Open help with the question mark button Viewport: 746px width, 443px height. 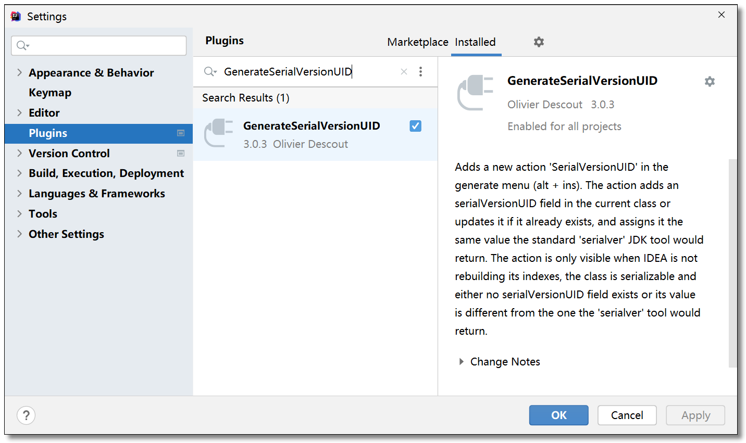pyautogui.click(x=26, y=415)
